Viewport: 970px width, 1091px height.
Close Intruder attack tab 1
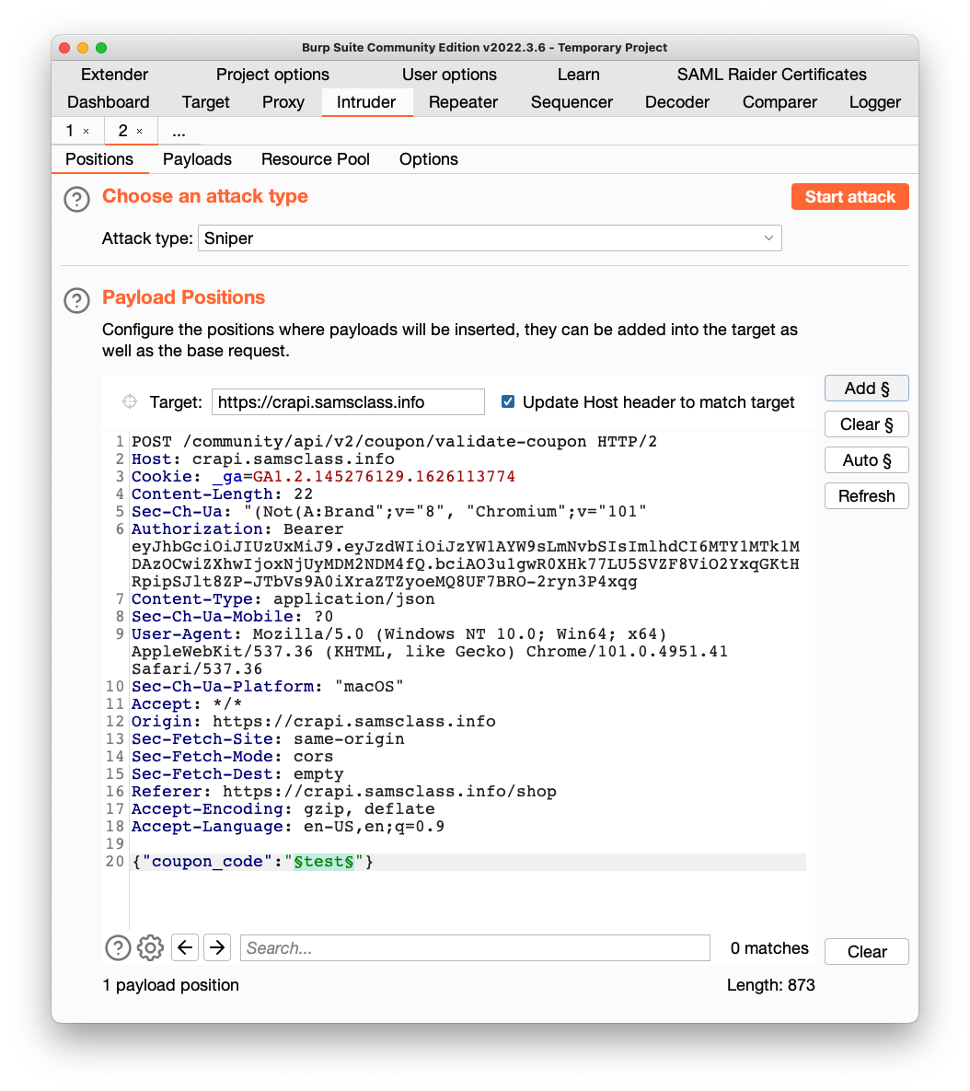(87, 131)
